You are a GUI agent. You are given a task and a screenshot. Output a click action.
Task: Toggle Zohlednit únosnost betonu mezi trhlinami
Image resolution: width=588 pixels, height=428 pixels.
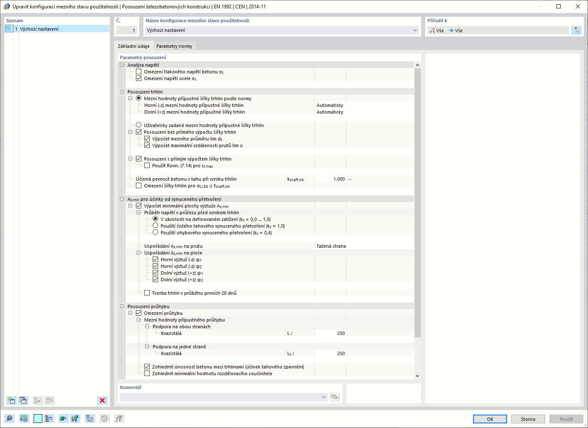pos(147,367)
